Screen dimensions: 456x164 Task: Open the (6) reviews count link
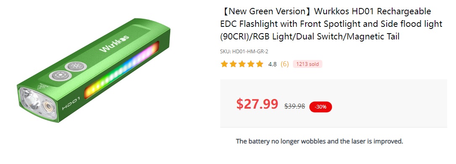(x=285, y=64)
